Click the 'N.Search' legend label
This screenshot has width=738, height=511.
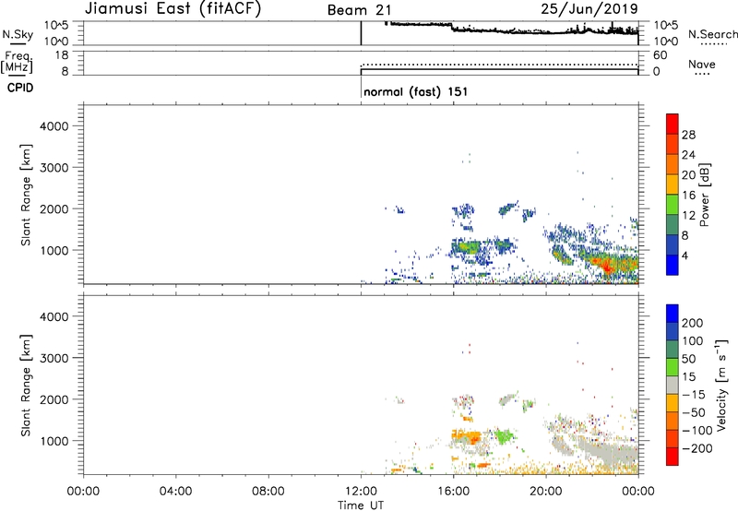pos(712,34)
